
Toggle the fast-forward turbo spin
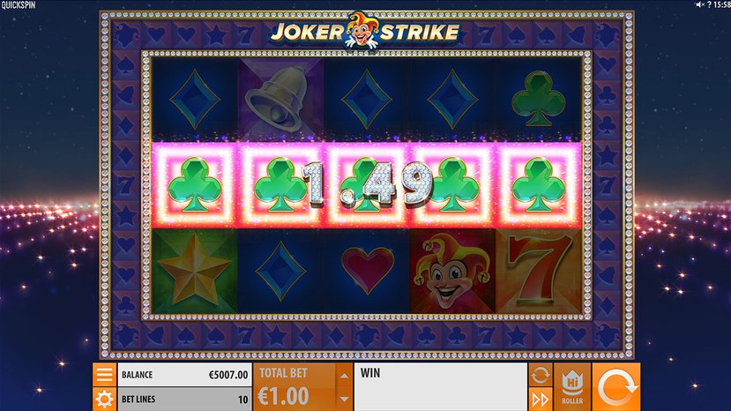tap(541, 400)
